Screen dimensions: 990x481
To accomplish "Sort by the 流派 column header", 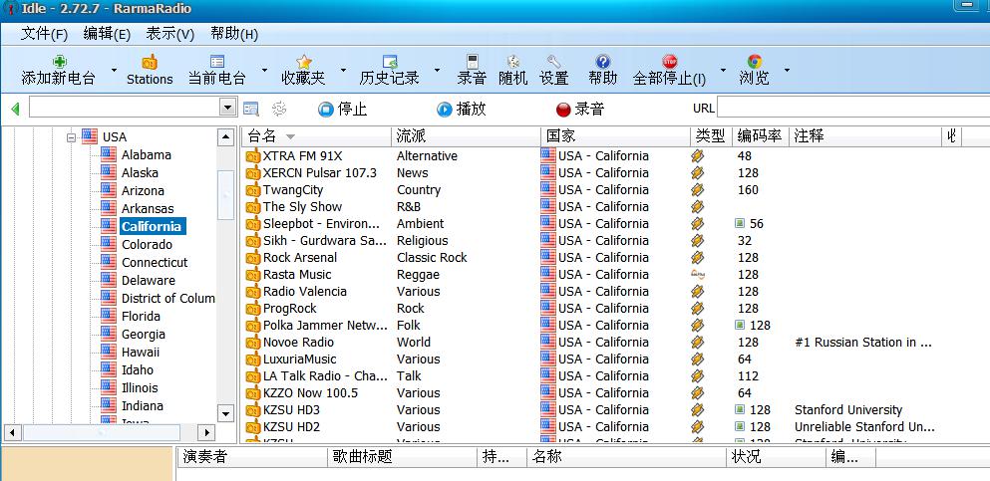I will (466, 136).
